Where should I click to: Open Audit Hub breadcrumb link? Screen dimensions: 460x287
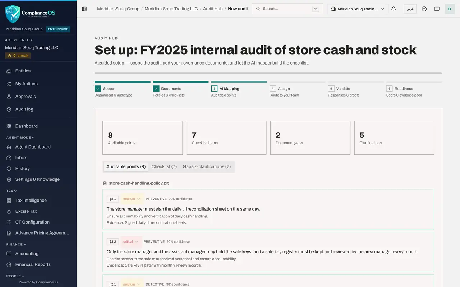(x=213, y=9)
